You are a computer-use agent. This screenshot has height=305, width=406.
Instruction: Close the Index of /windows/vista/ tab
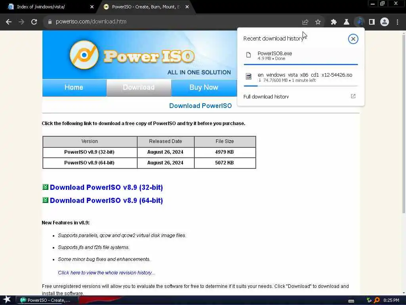click(92, 7)
